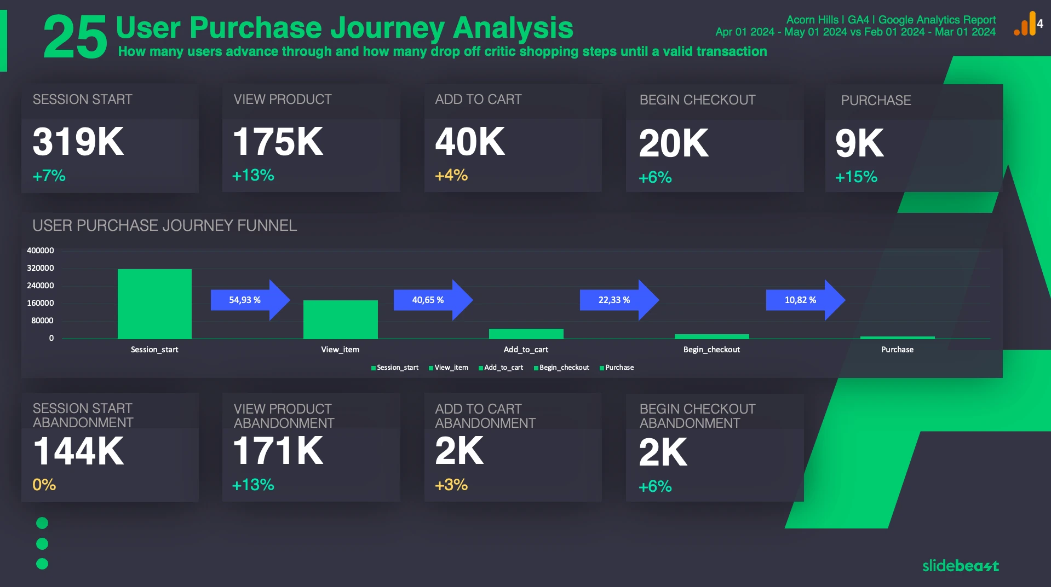Click the Begin_checkout legend entry

pyautogui.click(x=562, y=368)
